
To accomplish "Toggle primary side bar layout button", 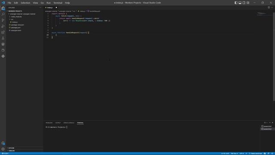I will [236, 3].
